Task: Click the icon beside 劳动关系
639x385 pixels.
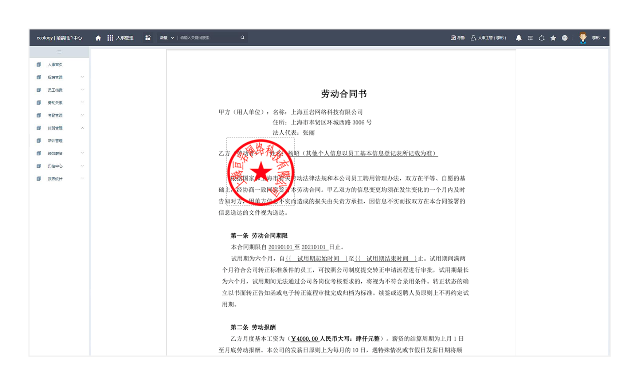Action: pyautogui.click(x=39, y=103)
